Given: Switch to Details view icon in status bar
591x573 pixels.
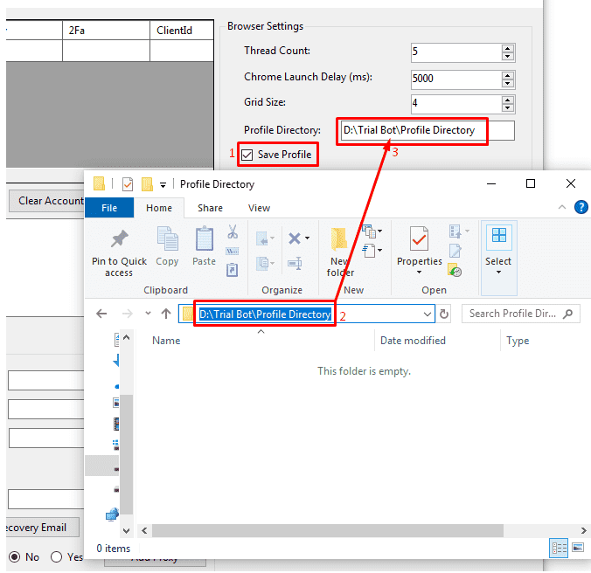Looking at the screenshot, I should pyautogui.click(x=559, y=549).
